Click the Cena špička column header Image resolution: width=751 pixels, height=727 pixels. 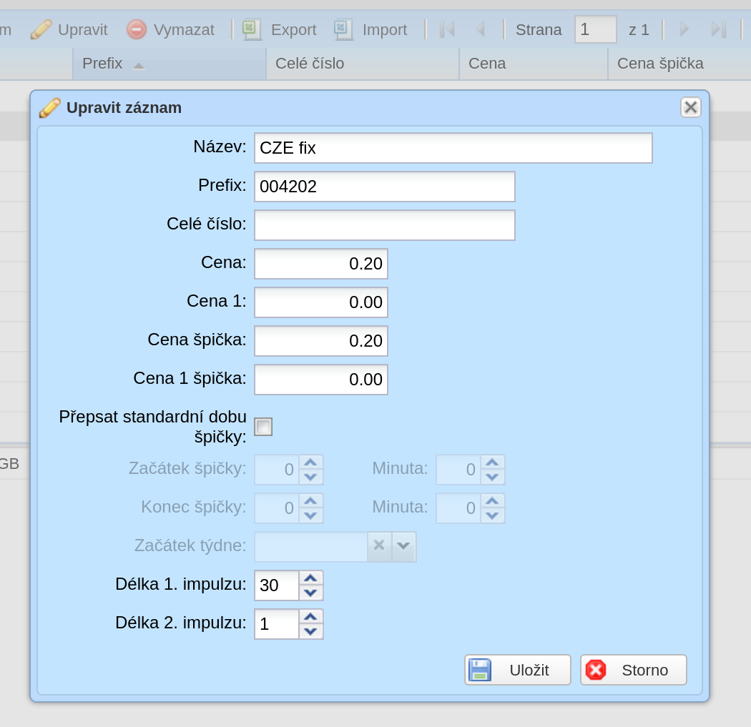coord(679,64)
